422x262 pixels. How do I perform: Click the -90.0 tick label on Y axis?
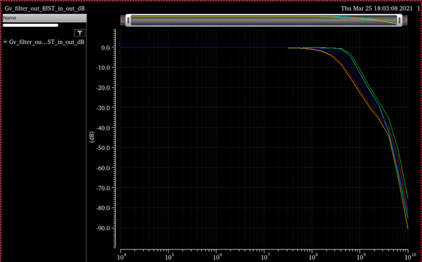click(x=104, y=228)
